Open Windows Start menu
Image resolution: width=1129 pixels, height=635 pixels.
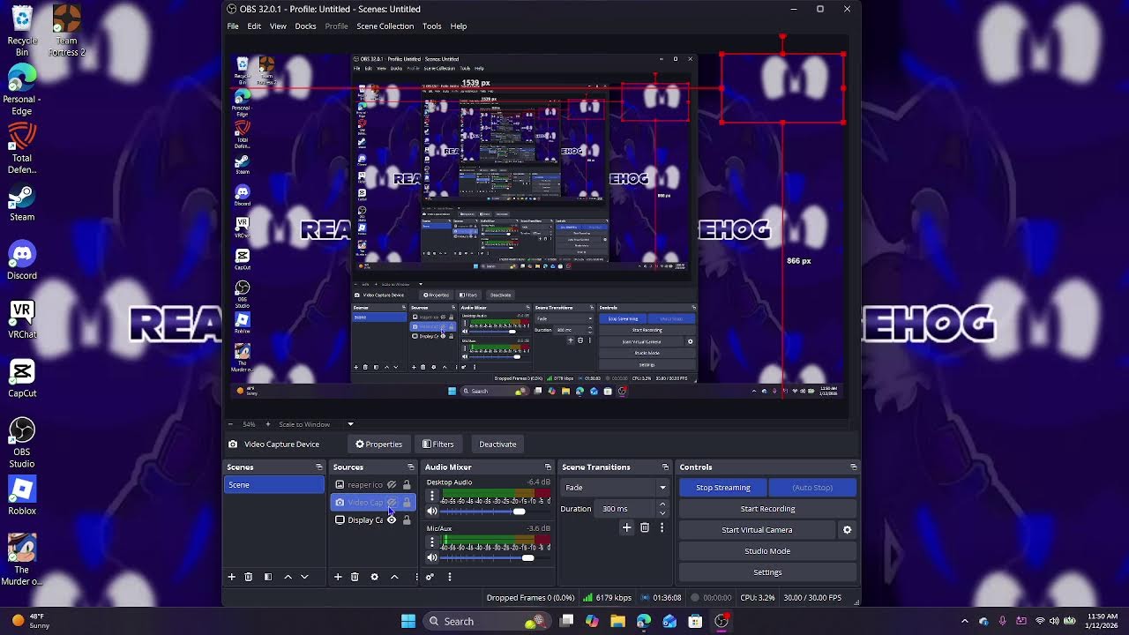tap(408, 621)
